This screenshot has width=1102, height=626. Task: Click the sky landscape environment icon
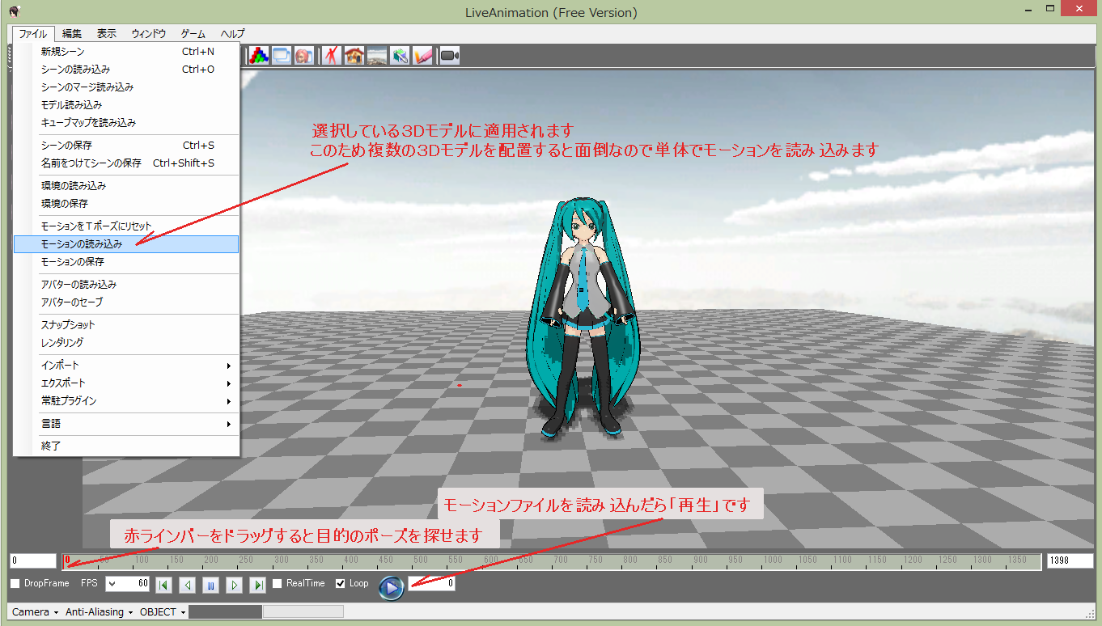pos(376,55)
